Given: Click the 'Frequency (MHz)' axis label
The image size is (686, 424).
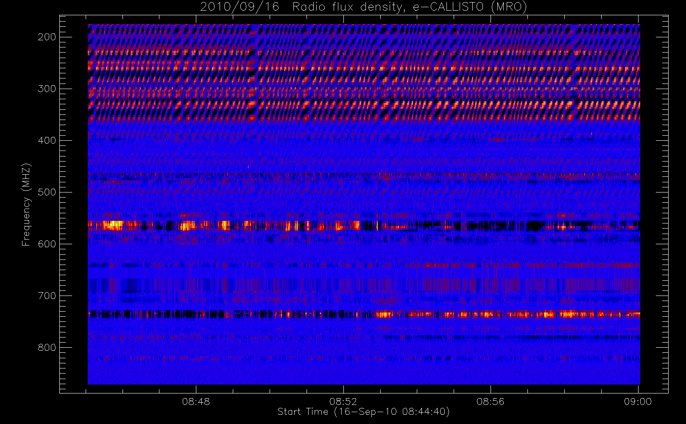Looking at the screenshot, I should tap(26, 204).
